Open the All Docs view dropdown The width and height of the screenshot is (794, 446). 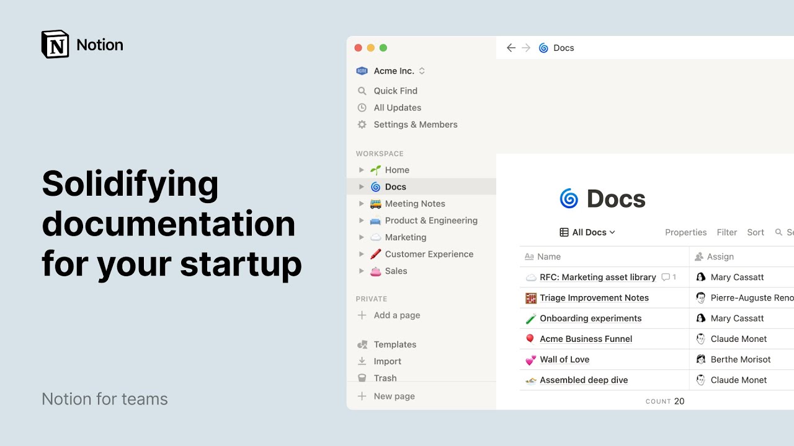coord(587,232)
